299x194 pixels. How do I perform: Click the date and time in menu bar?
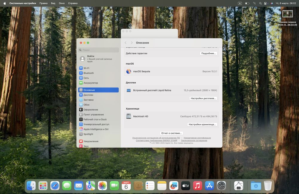click(286, 3)
